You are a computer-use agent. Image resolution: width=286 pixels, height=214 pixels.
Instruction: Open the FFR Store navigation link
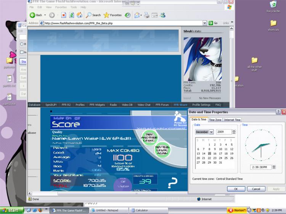pos(180,105)
